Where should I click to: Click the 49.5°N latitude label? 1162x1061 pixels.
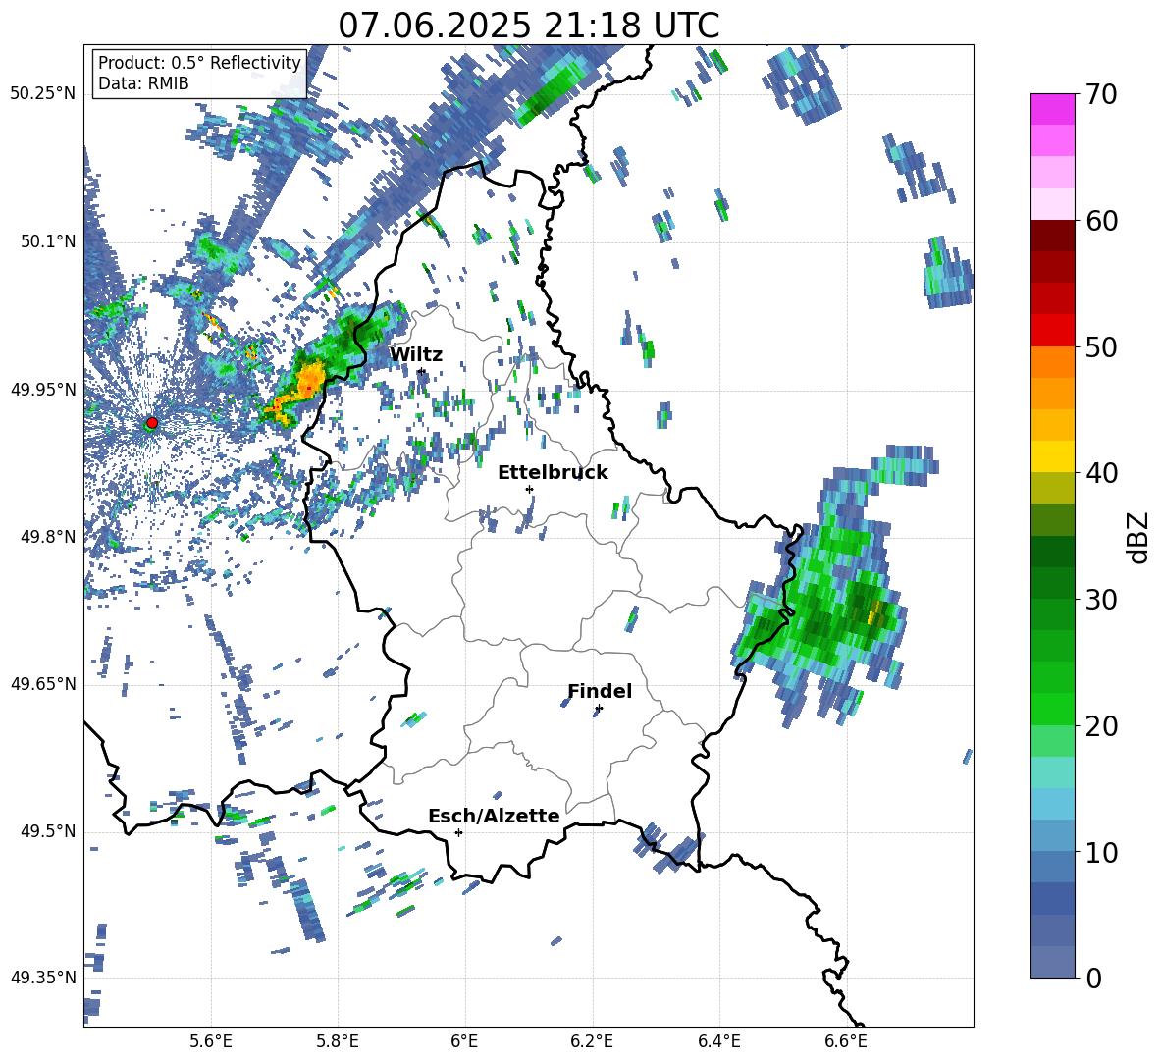[x=48, y=831]
